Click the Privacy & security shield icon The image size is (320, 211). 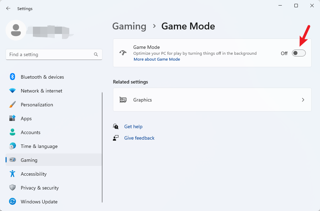click(12, 188)
